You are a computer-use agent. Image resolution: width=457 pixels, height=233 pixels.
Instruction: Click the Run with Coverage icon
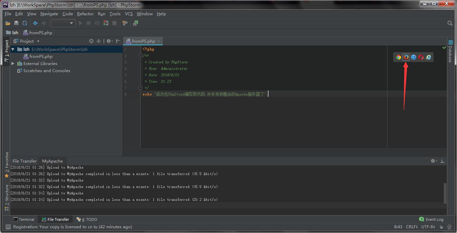coord(97,23)
